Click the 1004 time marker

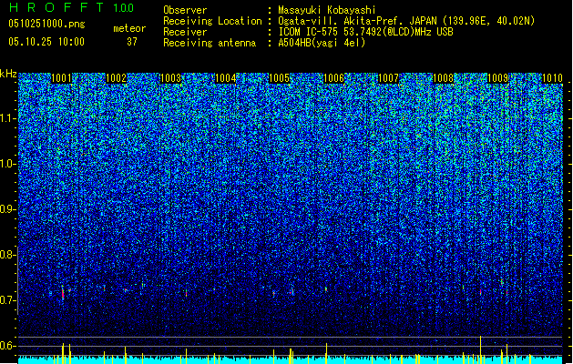click(x=226, y=78)
